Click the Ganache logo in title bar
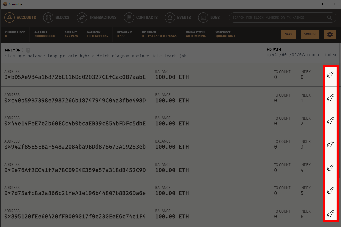This screenshot has height=227, width=341. point(5,4)
